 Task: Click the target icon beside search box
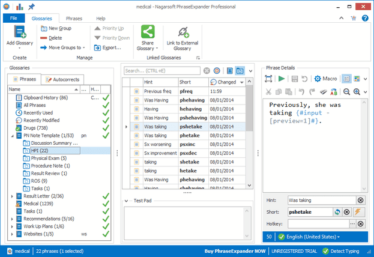click(x=217, y=71)
